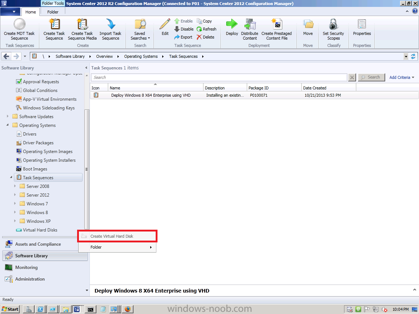Expand the Software Updates folder
The height and width of the screenshot is (314, 419).
(x=8, y=116)
